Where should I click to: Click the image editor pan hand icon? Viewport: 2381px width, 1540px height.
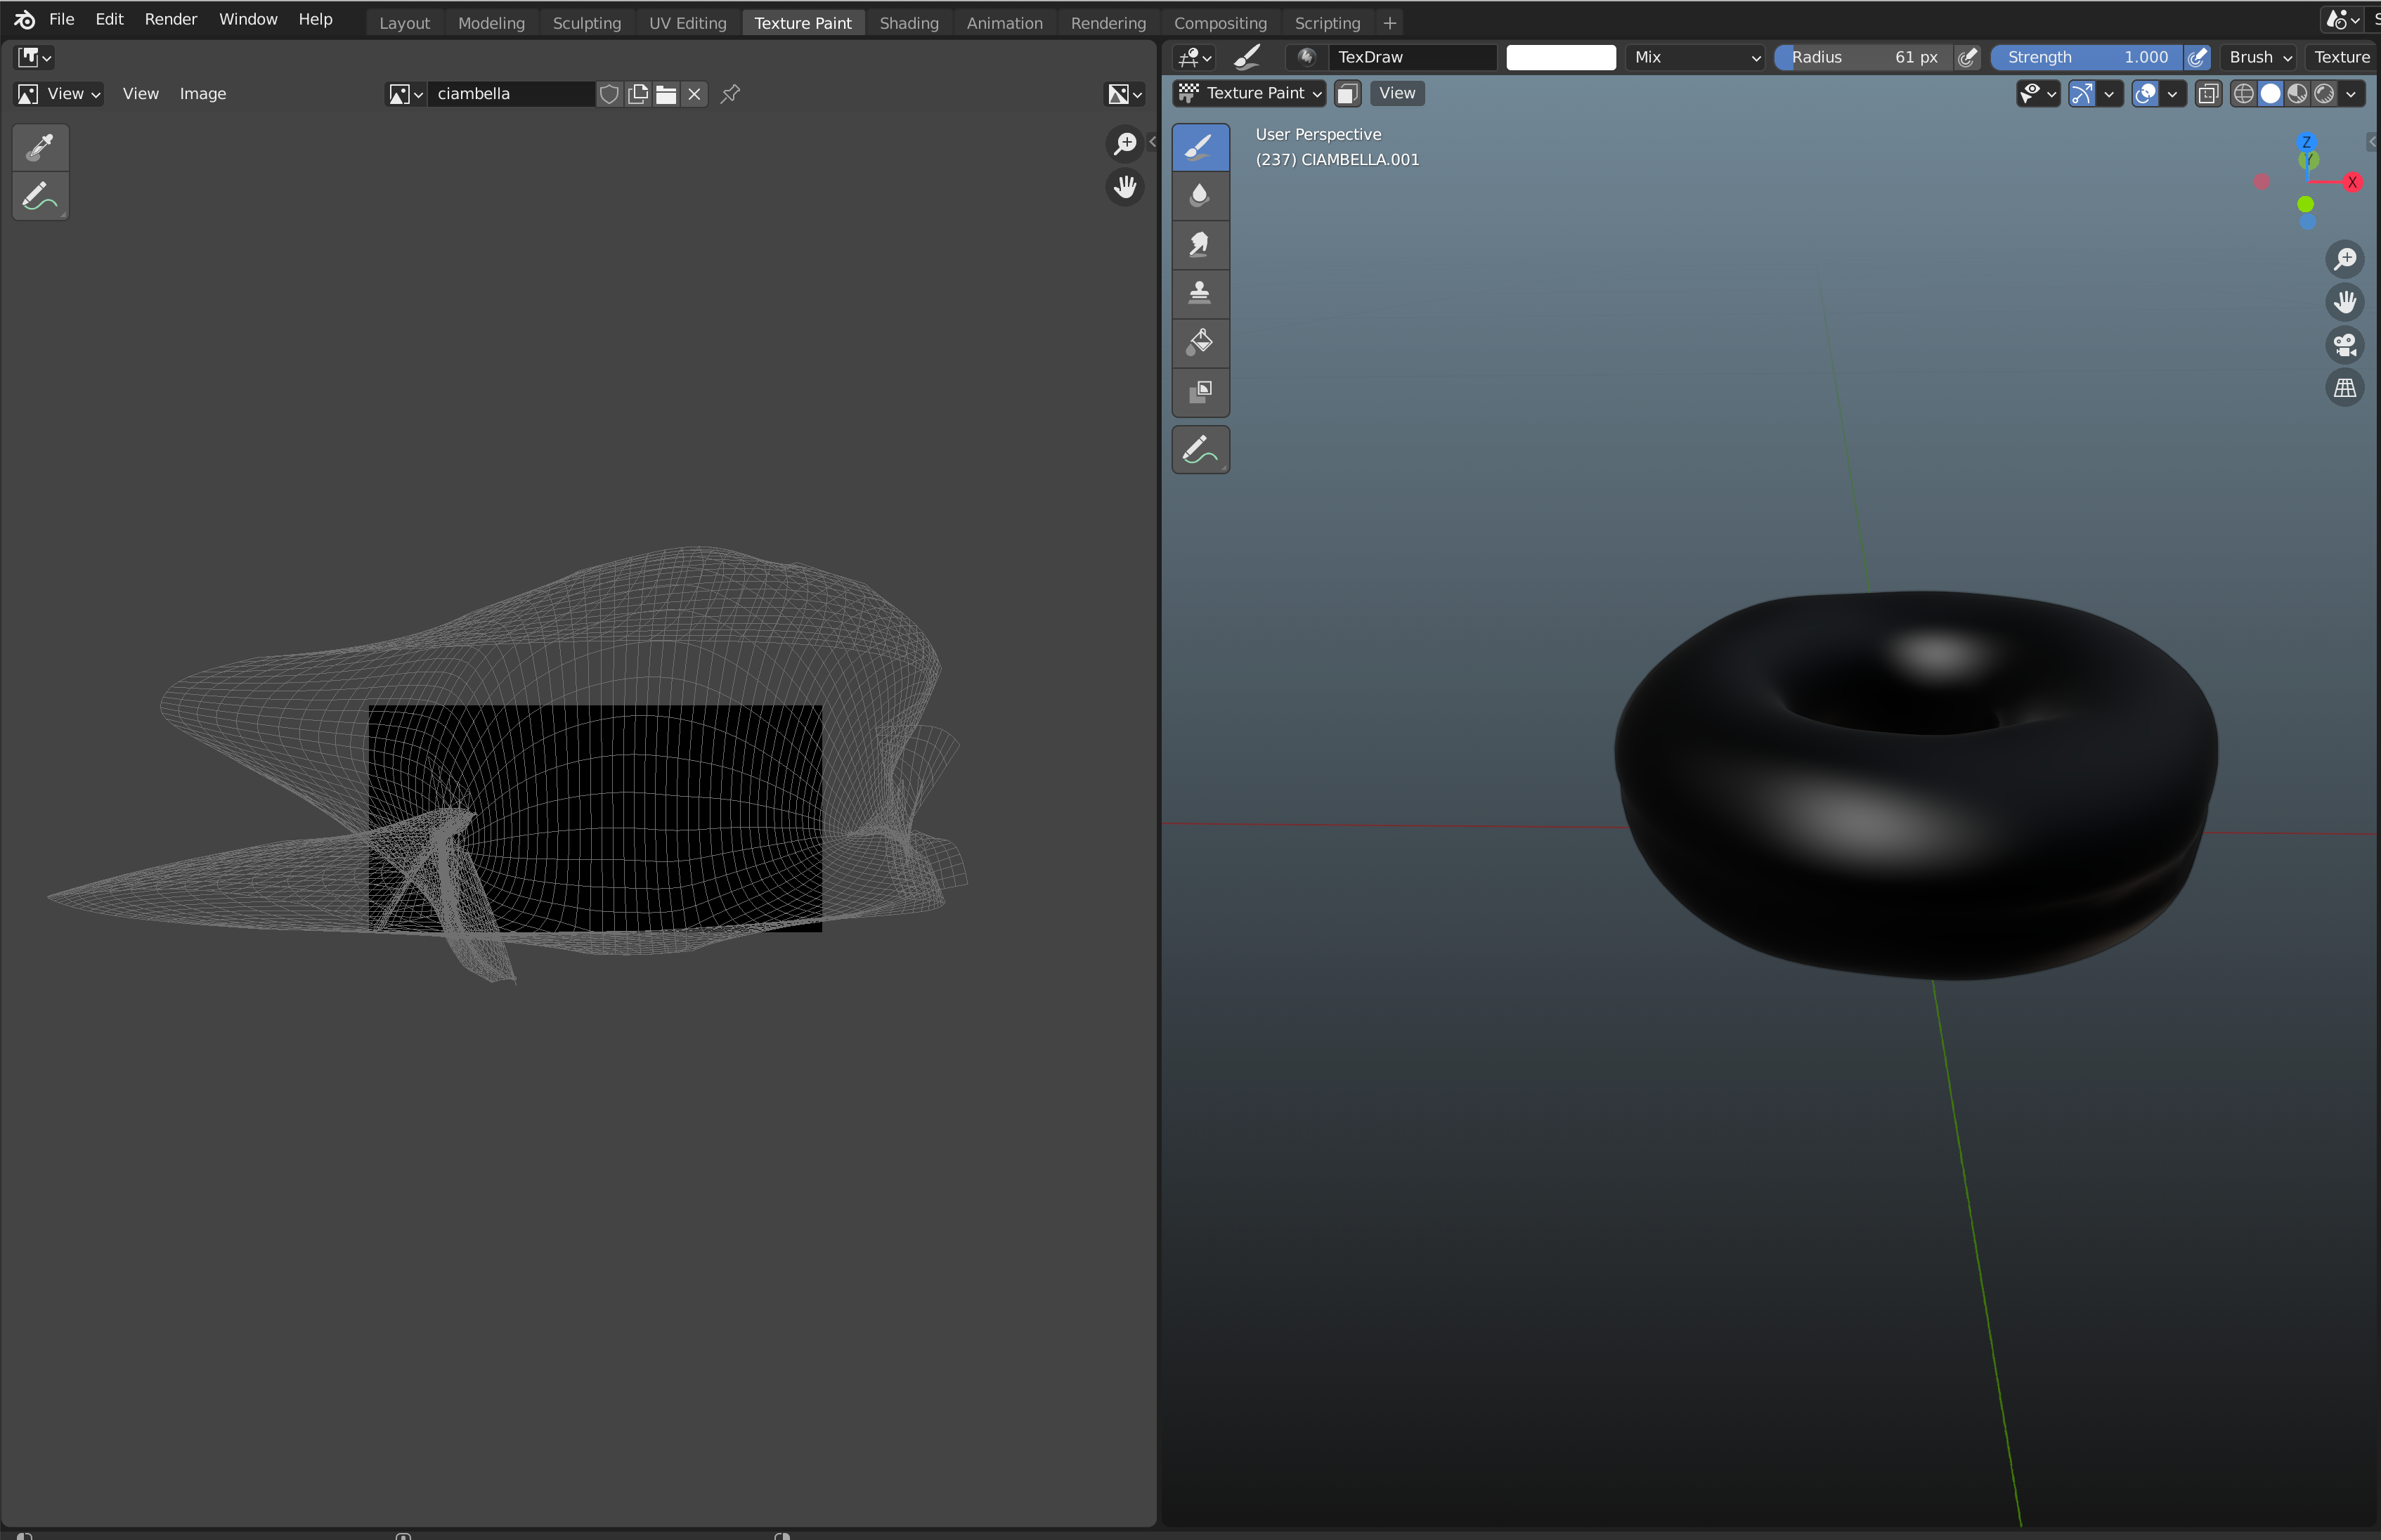1125,187
